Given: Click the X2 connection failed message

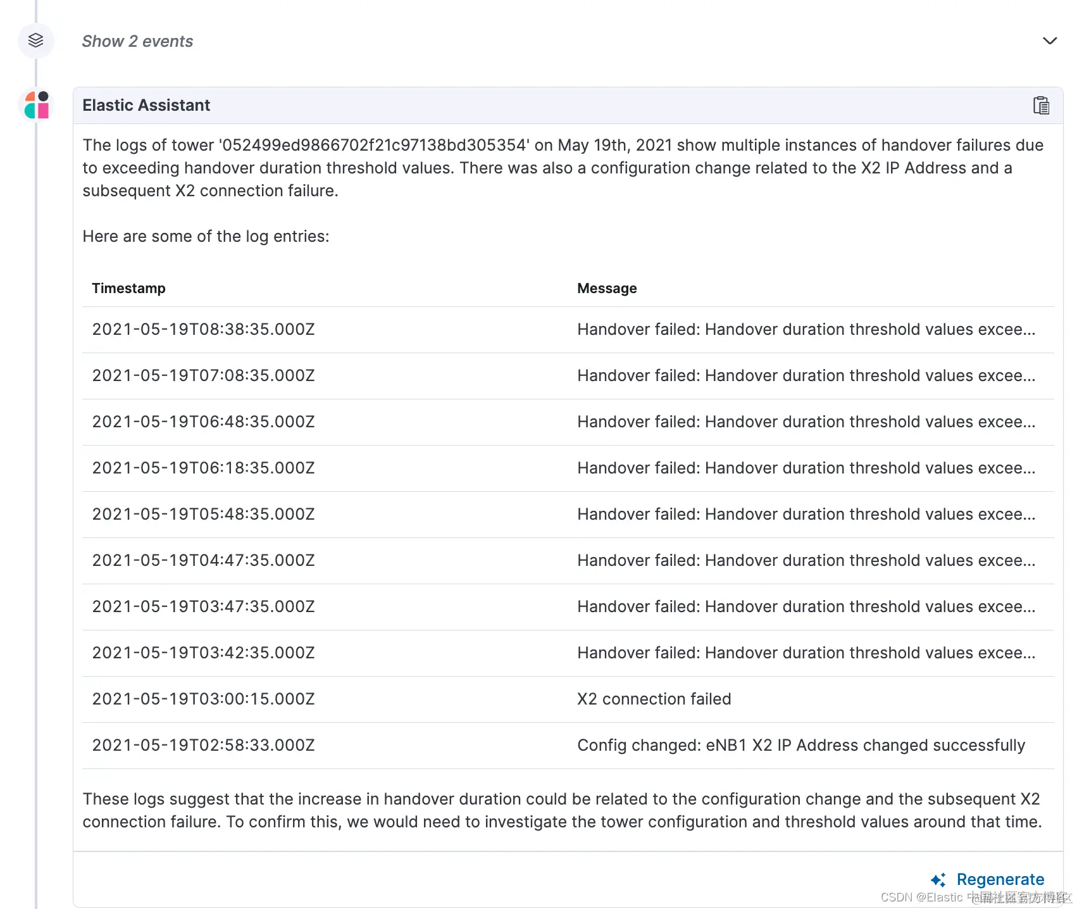Looking at the screenshot, I should (654, 699).
